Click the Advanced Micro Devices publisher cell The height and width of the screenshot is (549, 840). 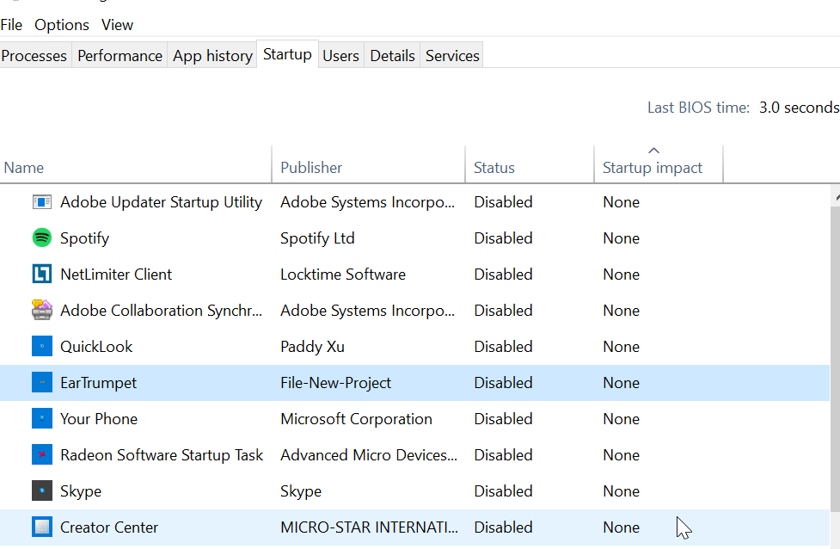(369, 455)
